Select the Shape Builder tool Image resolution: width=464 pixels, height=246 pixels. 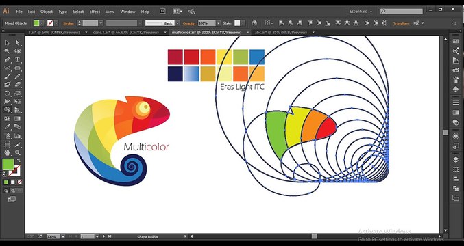(x=7, y=110)
